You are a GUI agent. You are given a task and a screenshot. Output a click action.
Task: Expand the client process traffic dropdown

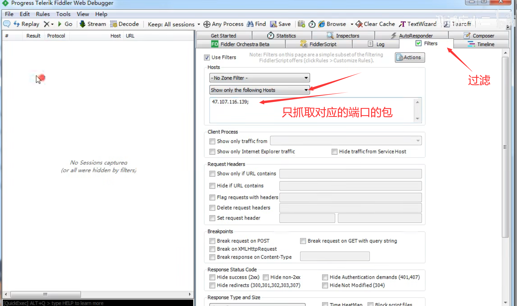click(x=346, y=141)
